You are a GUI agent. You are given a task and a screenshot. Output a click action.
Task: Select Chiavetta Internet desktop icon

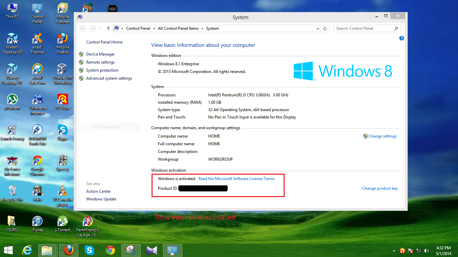click(x=37, y=105)
